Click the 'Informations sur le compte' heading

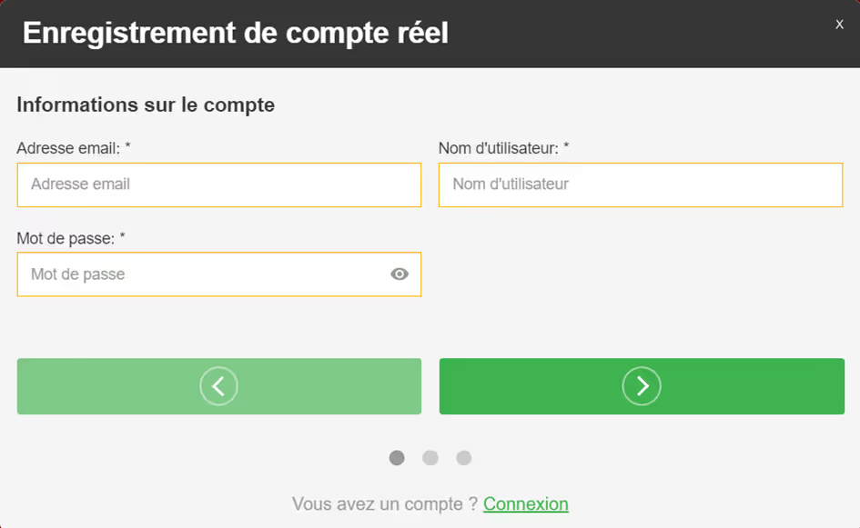146,105
